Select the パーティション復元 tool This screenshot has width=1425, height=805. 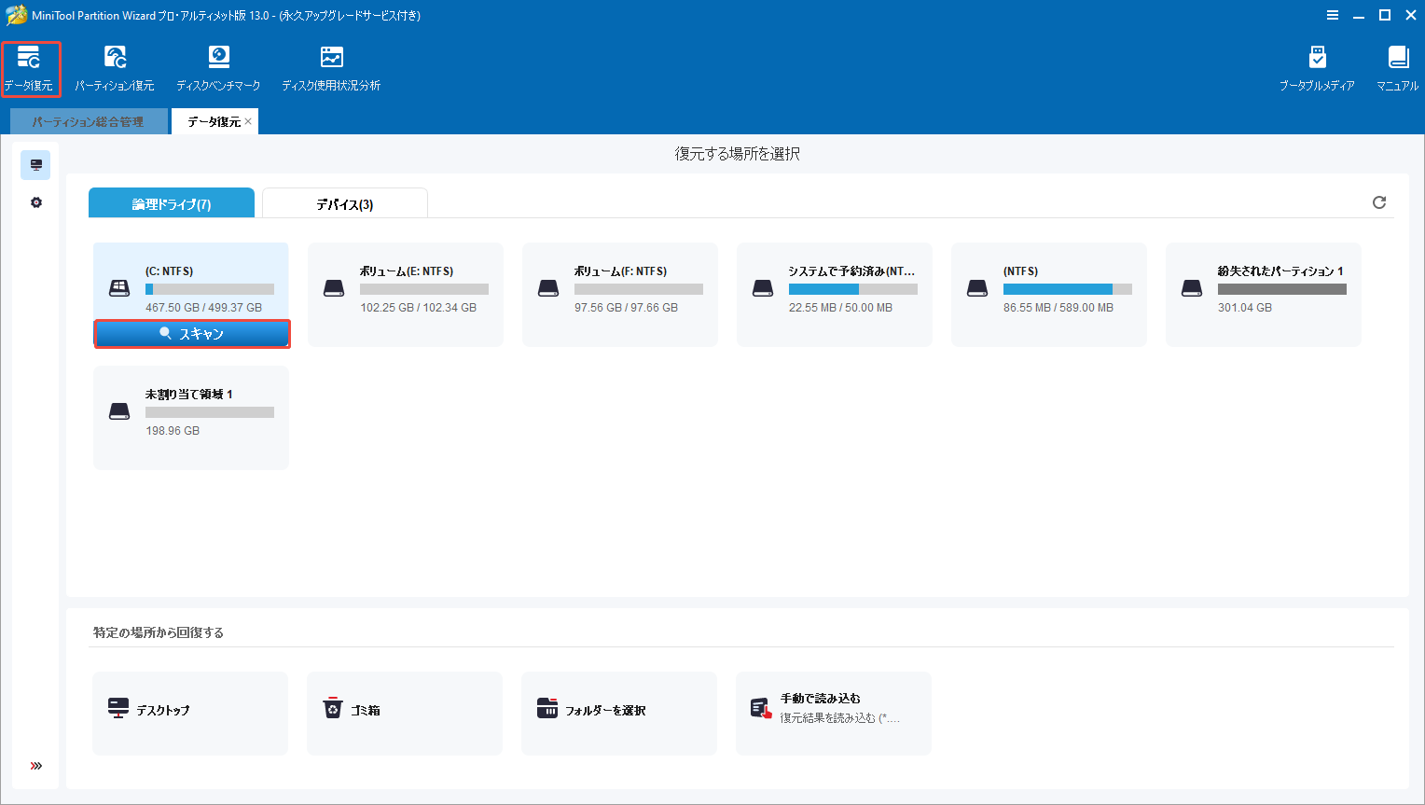point(115,67)
